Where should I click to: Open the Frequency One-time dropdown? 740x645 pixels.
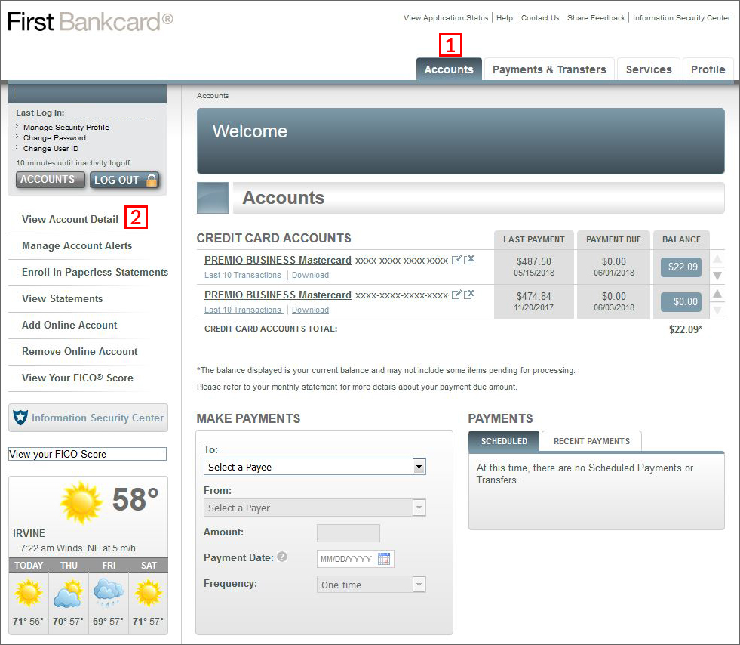tap(371, 585)
